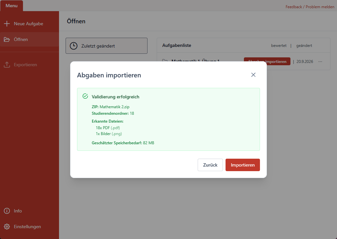Screen dimensions: 337x239
Task: Click the Importieren button in dialog
Action: 243,165
